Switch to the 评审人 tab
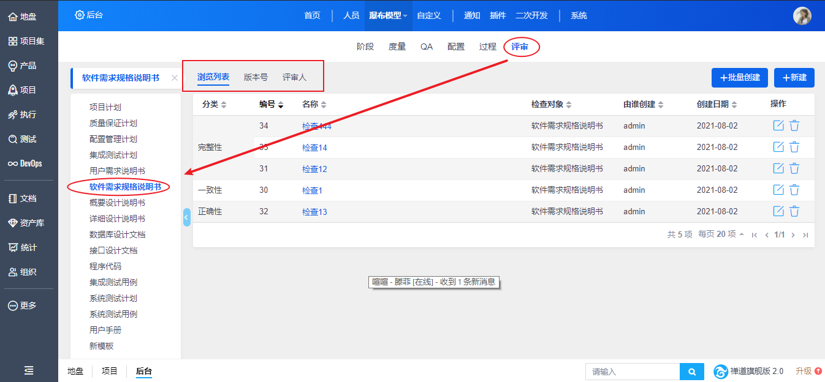 pos(294,78)
